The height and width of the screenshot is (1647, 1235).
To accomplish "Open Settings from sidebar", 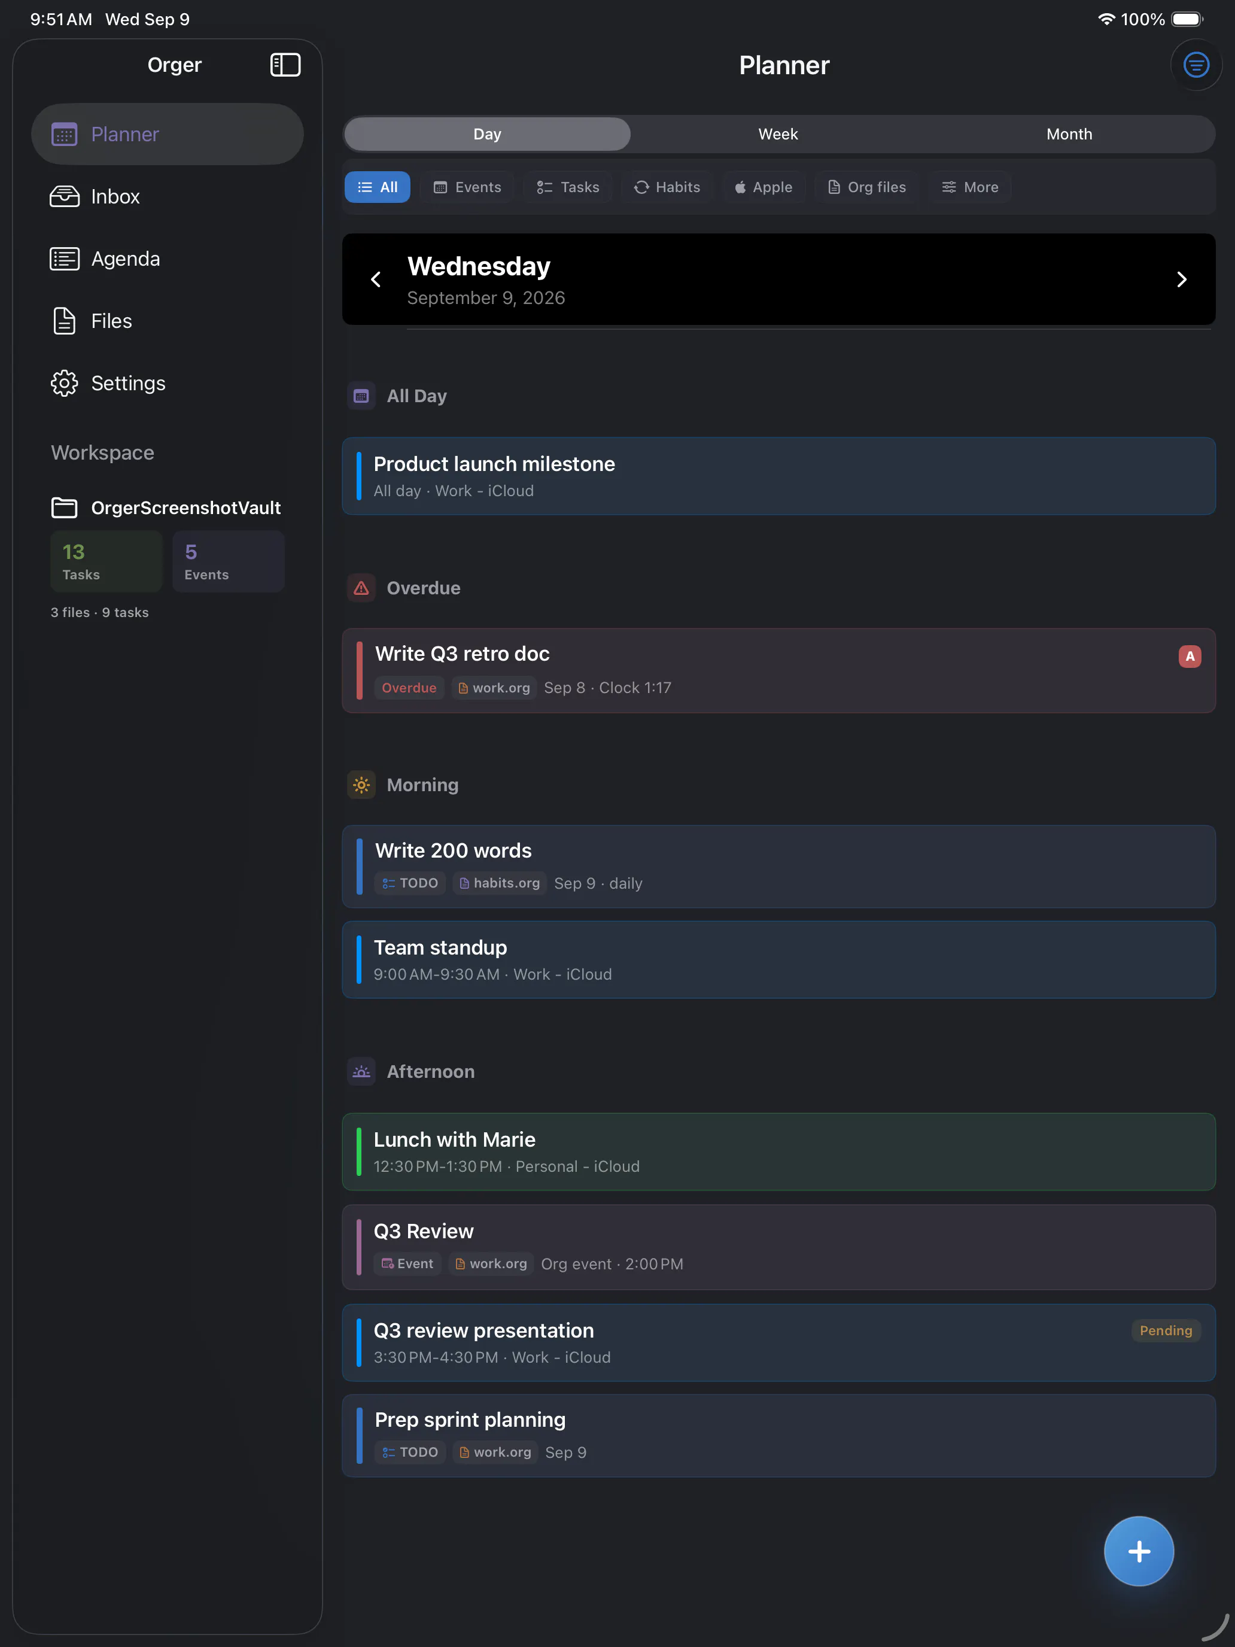I will coord(168,384).
